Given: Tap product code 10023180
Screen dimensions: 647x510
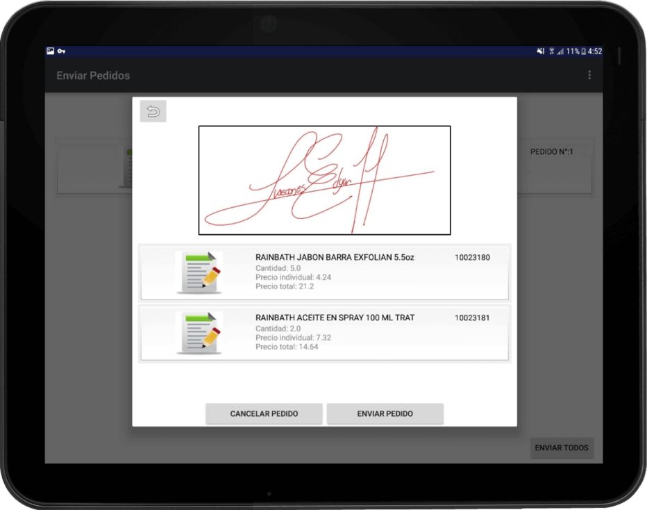Looking at the screenshot, I should (x=472, y=258).
